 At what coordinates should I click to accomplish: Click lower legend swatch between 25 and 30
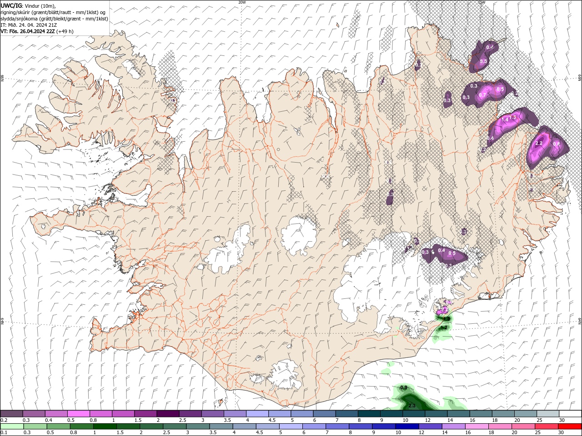[547, 426]
